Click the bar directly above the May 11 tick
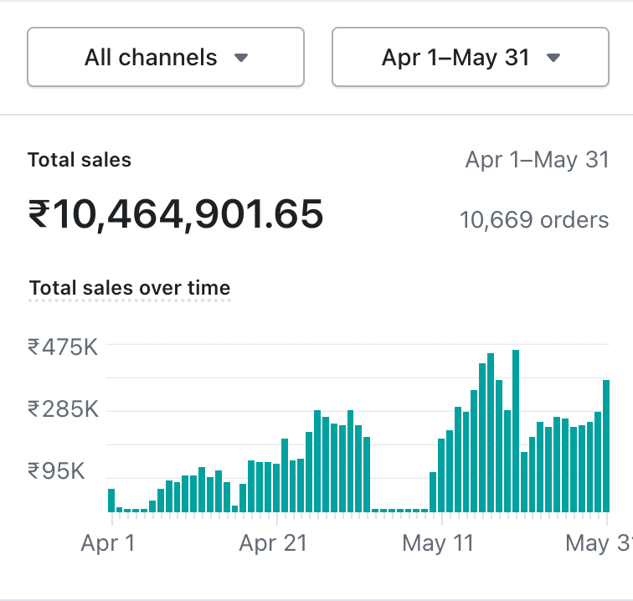633x601 pixels. point(441,475)
